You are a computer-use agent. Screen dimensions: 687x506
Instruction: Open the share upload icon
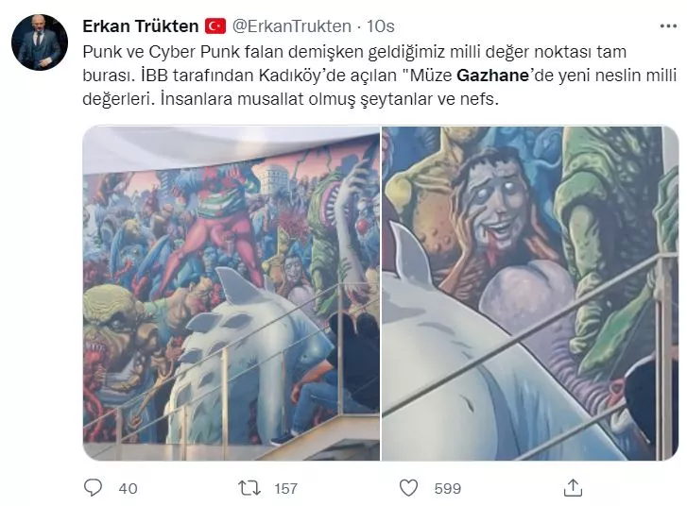click(x=573, y=488)
